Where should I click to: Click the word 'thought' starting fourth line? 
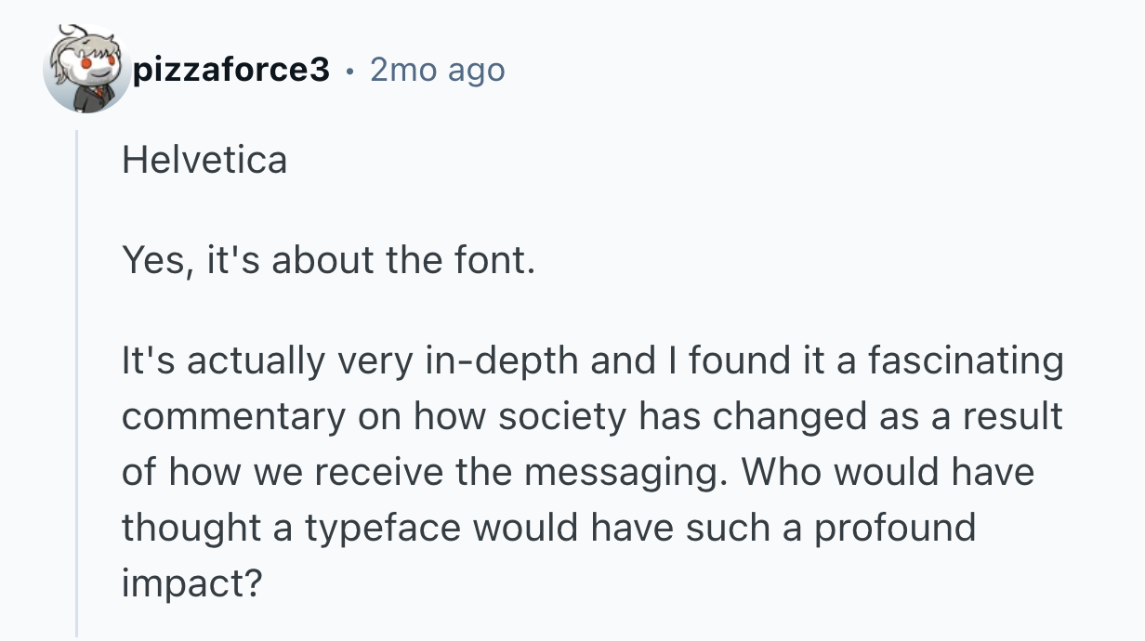point(191,528)
